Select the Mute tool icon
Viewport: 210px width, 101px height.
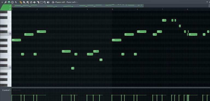pos(34,2)
